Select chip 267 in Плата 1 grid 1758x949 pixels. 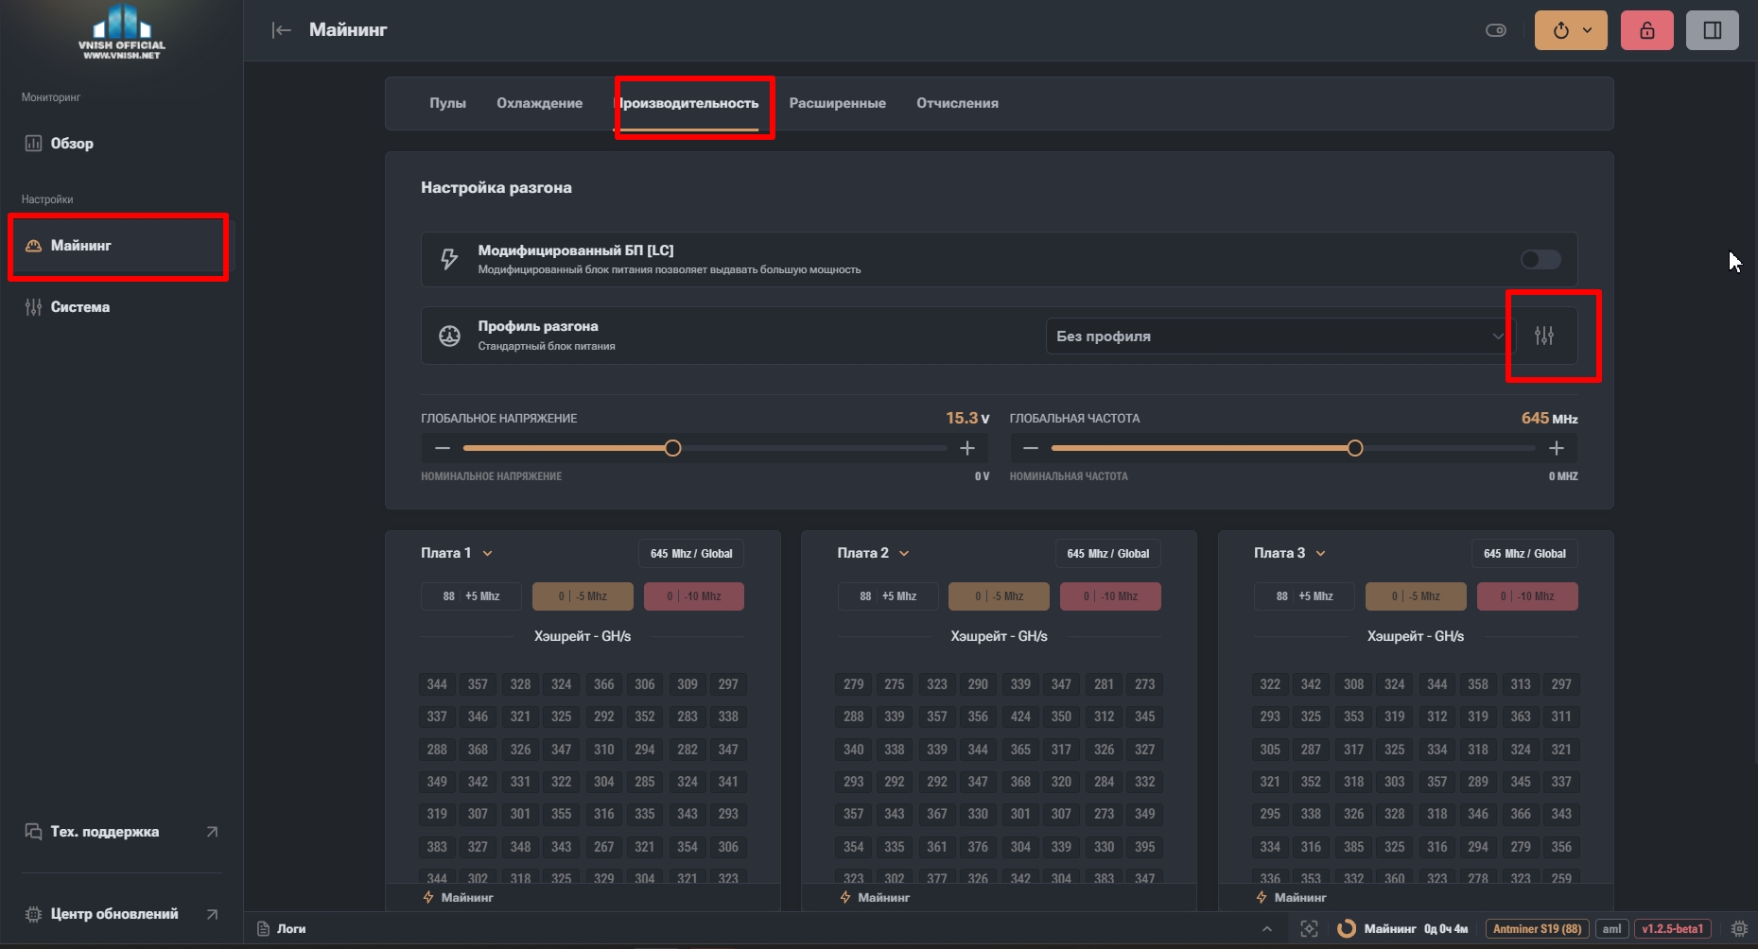click(604, 847)
